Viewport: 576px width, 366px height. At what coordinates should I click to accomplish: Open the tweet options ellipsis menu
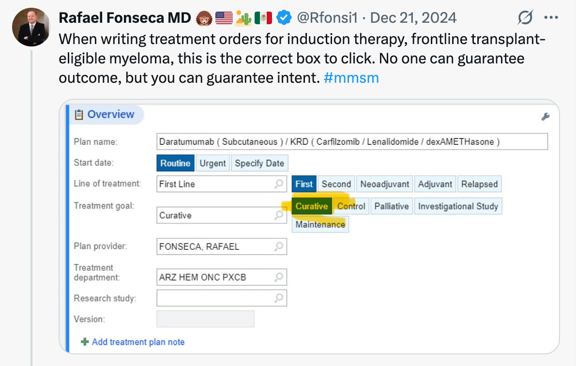551,17
